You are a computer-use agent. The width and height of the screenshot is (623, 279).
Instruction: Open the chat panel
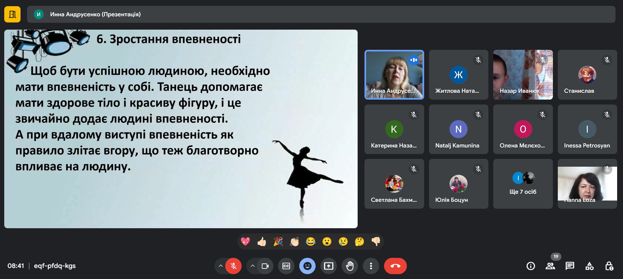tap(570, 266)
